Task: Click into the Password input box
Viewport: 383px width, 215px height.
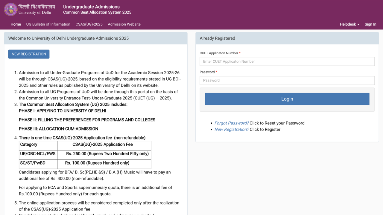Action: (x=287, y=80)
